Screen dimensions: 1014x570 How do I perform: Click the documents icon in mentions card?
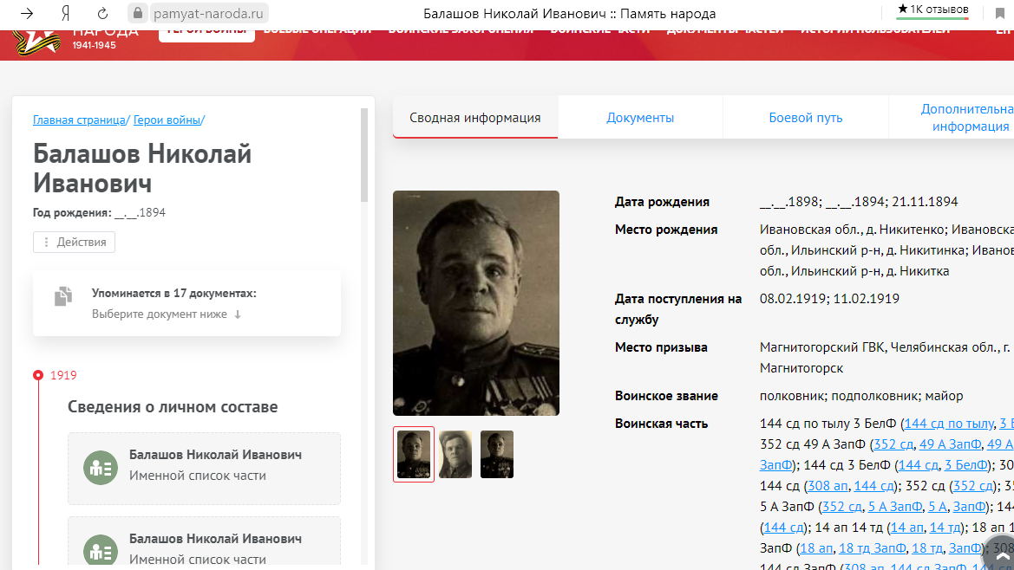62,297
